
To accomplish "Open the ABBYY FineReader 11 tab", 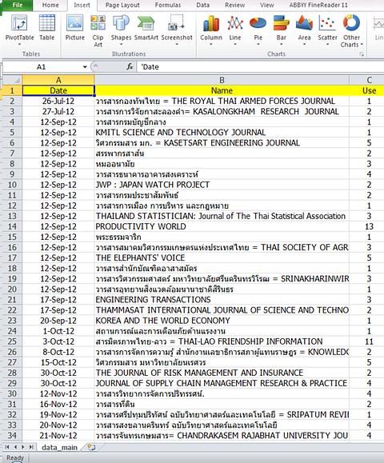I will (x=318, y=5).
